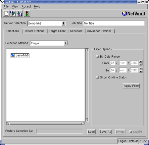Image resolution: width=149 pixels, height=145 pixels.
Task: Select the demo1rh9 tree node label
Action: click(x=22, y=55)
